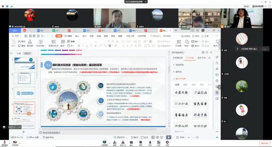
Task: Switch to the 插入 ribbon tab
Action: 77,36
